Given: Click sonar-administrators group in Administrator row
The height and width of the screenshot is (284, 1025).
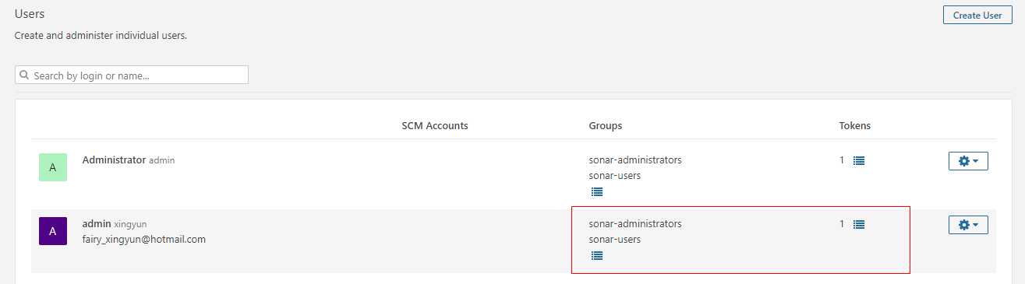Looking at the screenshot, I should pos(635,160).
